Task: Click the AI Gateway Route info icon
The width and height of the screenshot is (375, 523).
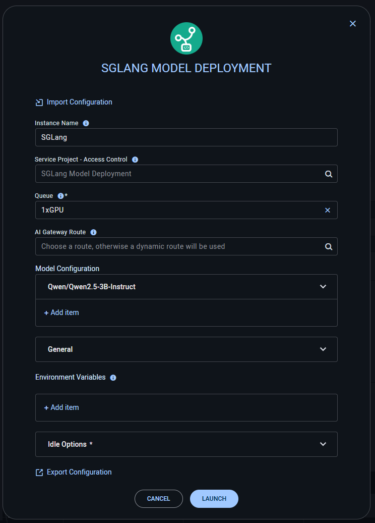Action: coord(93,232)
